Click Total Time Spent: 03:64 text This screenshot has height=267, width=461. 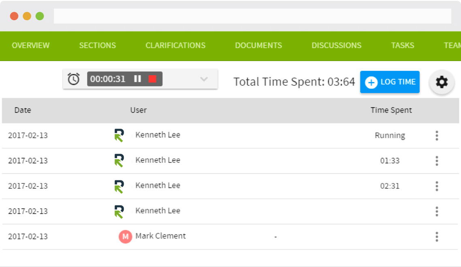[x=294, y=82]
